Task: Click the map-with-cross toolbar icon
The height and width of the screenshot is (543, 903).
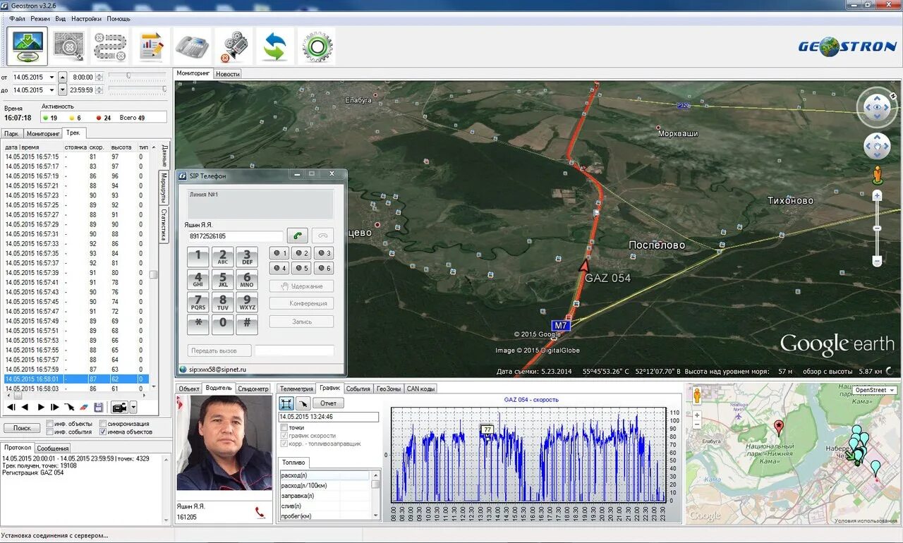Action: point(69,47)
